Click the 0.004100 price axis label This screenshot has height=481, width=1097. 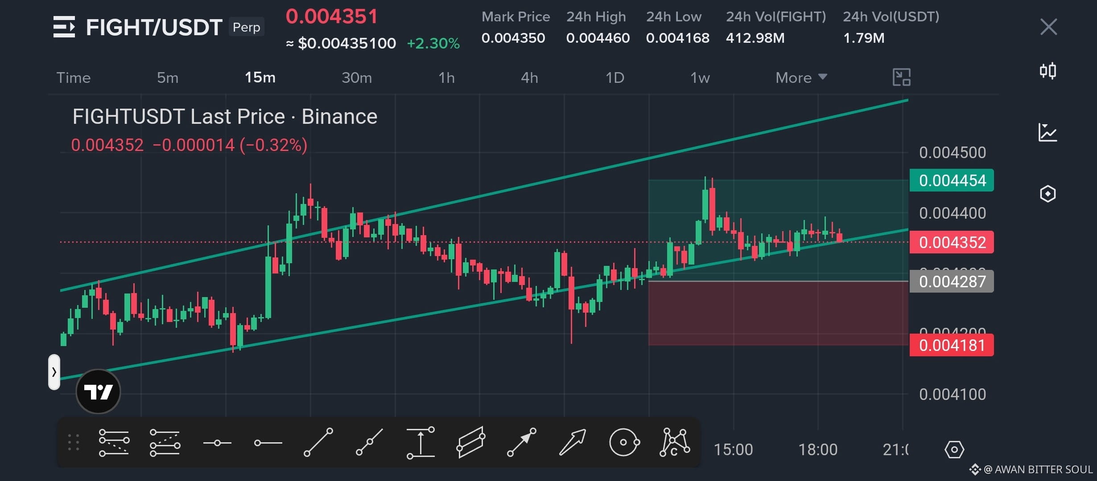pyautogui.click(x=953, y=394)
